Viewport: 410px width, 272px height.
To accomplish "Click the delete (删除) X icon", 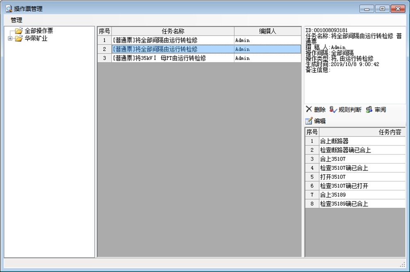I will pos(309,109).
